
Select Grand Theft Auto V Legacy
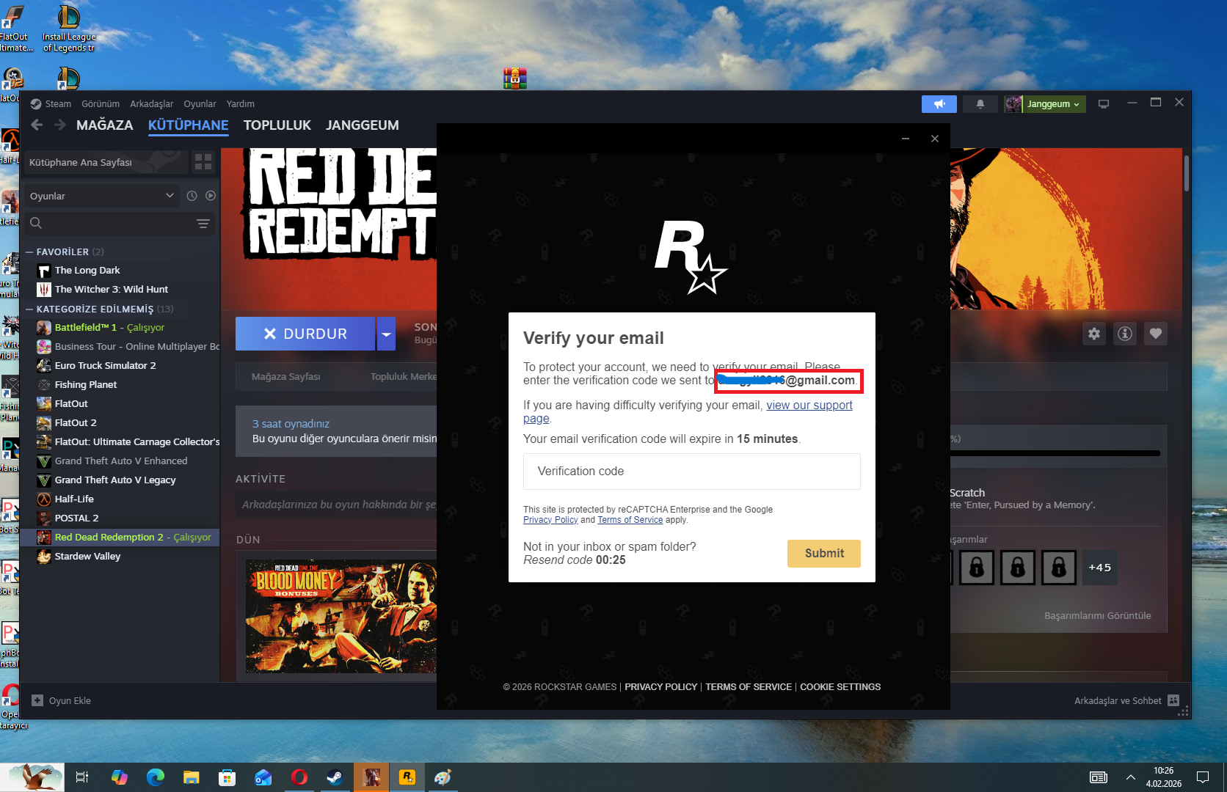point(115,480)
